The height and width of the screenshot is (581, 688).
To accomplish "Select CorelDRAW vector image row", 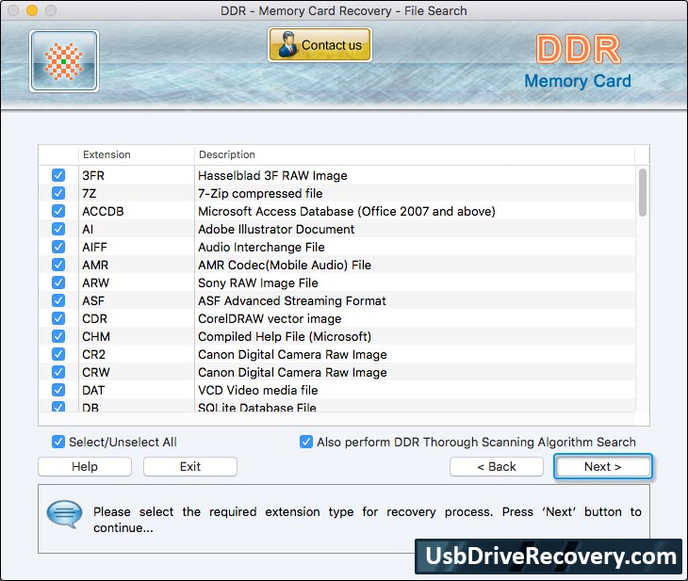I will [337, 318].
